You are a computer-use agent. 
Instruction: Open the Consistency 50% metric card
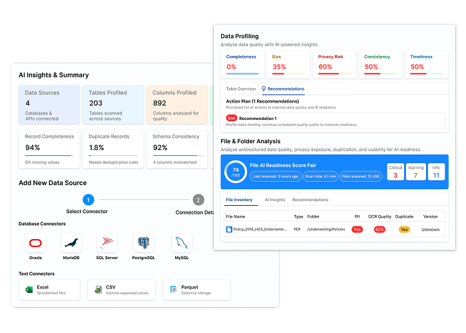[380, 65]
